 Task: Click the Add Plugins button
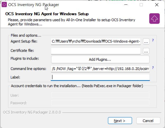point(100,59)
